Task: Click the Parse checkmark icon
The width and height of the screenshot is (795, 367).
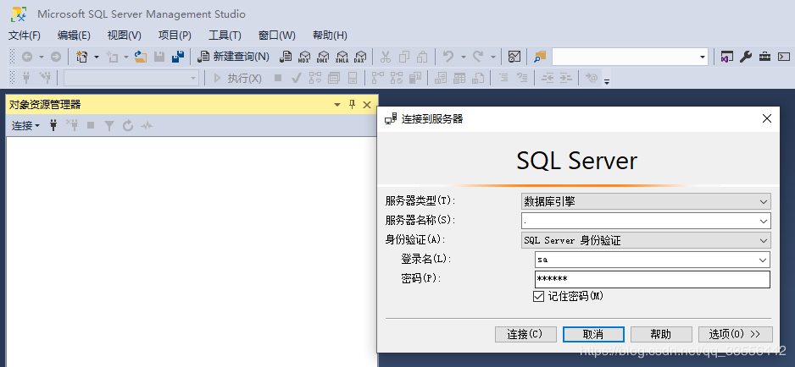Action: tap(297, 78)
